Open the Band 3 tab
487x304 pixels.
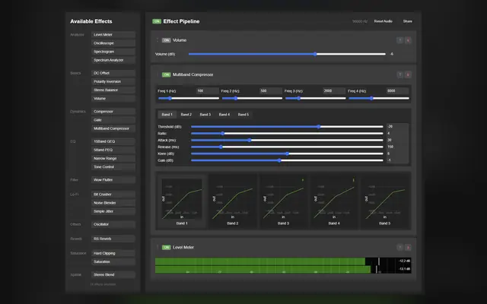tap(205, 115)
